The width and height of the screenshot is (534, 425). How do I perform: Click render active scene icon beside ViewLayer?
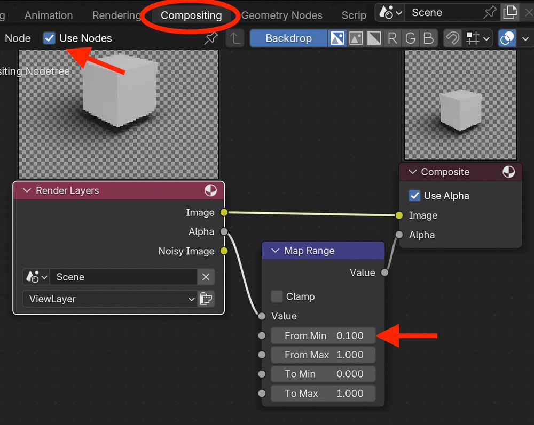coord(206,299)
